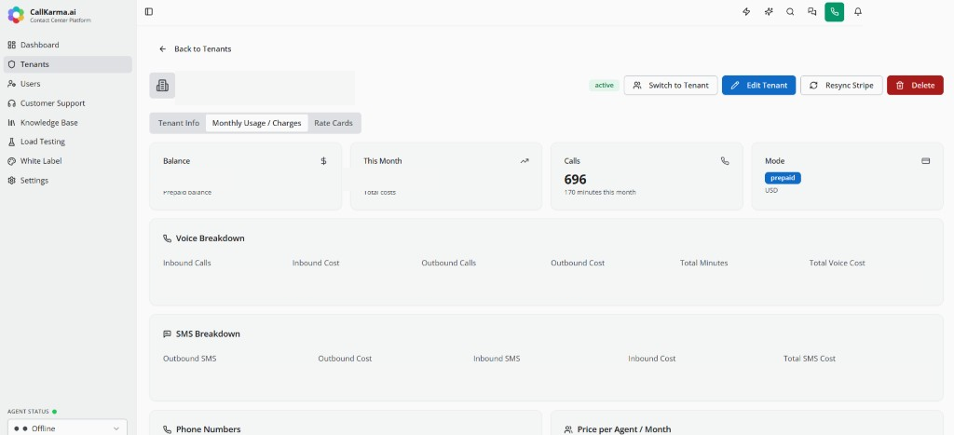
Task: Click the 696 calls value
Action: [576, 180]
